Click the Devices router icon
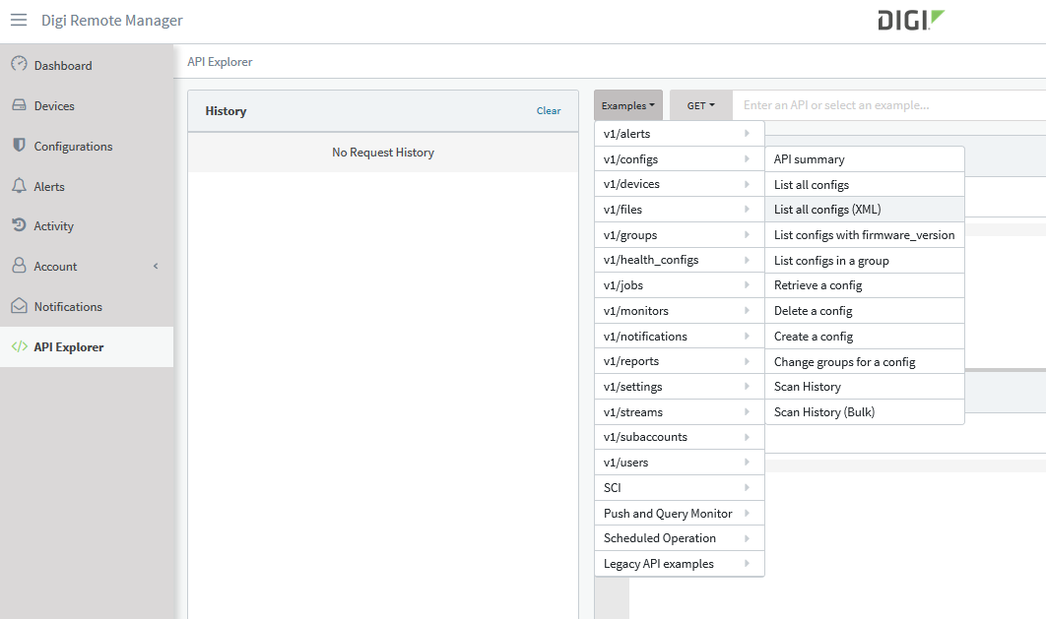The image size is (1046, 619). pyautogui.click(x=20, y=105)
